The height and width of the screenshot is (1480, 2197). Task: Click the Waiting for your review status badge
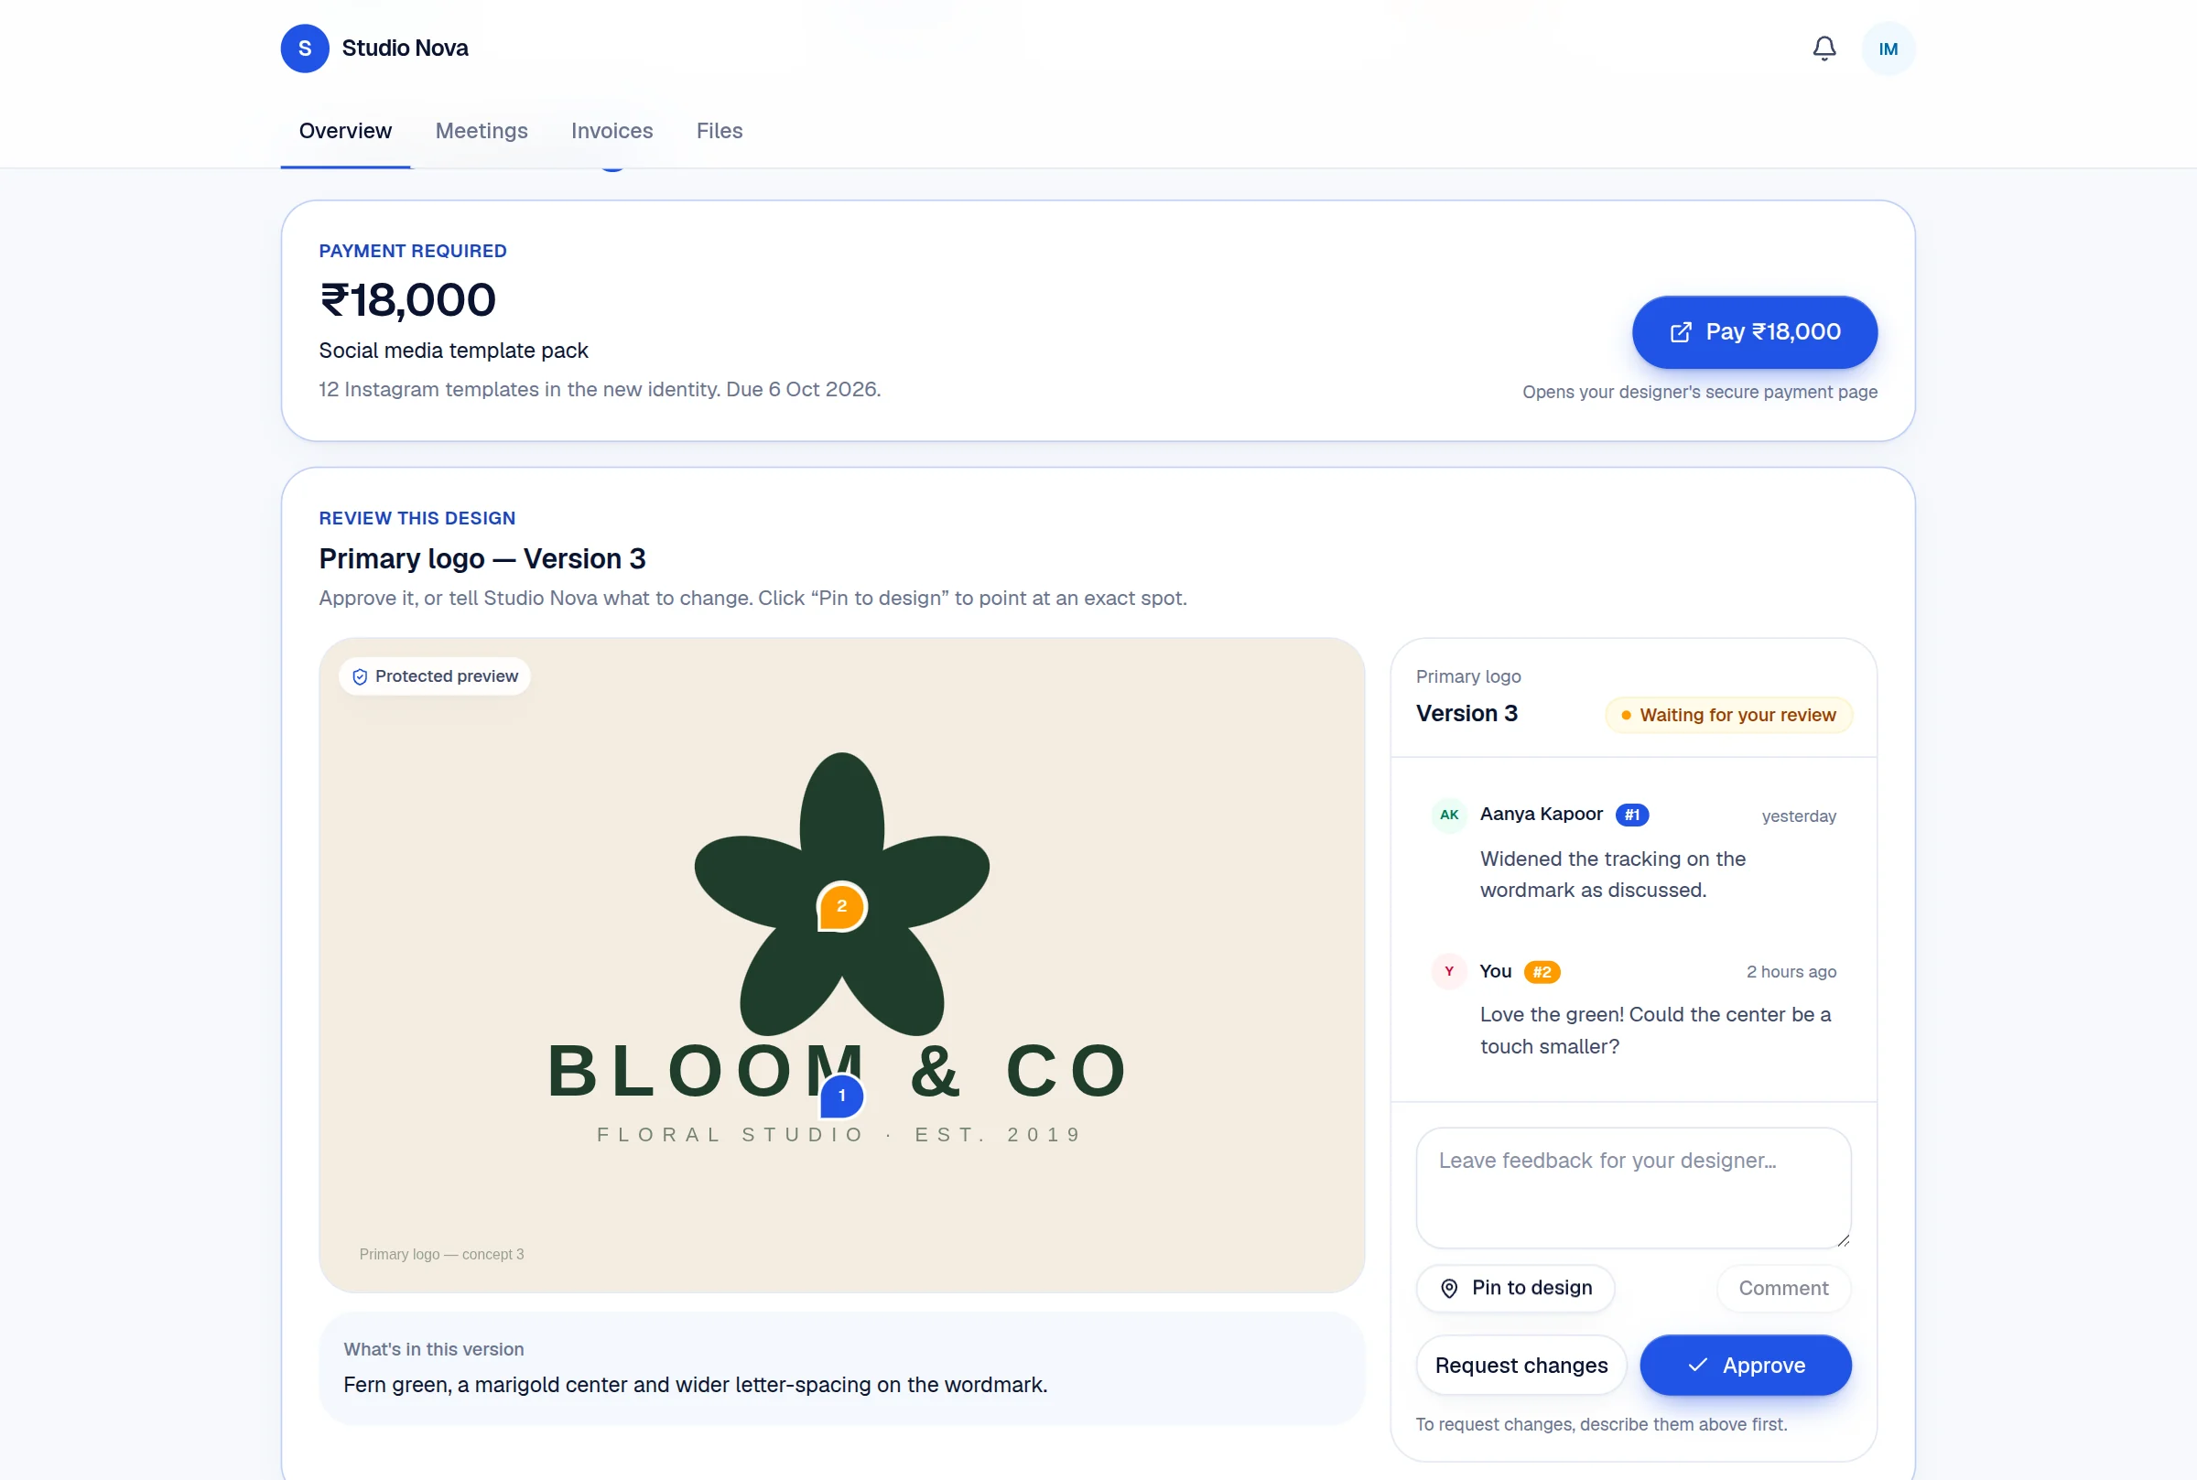pos(1728,715)
